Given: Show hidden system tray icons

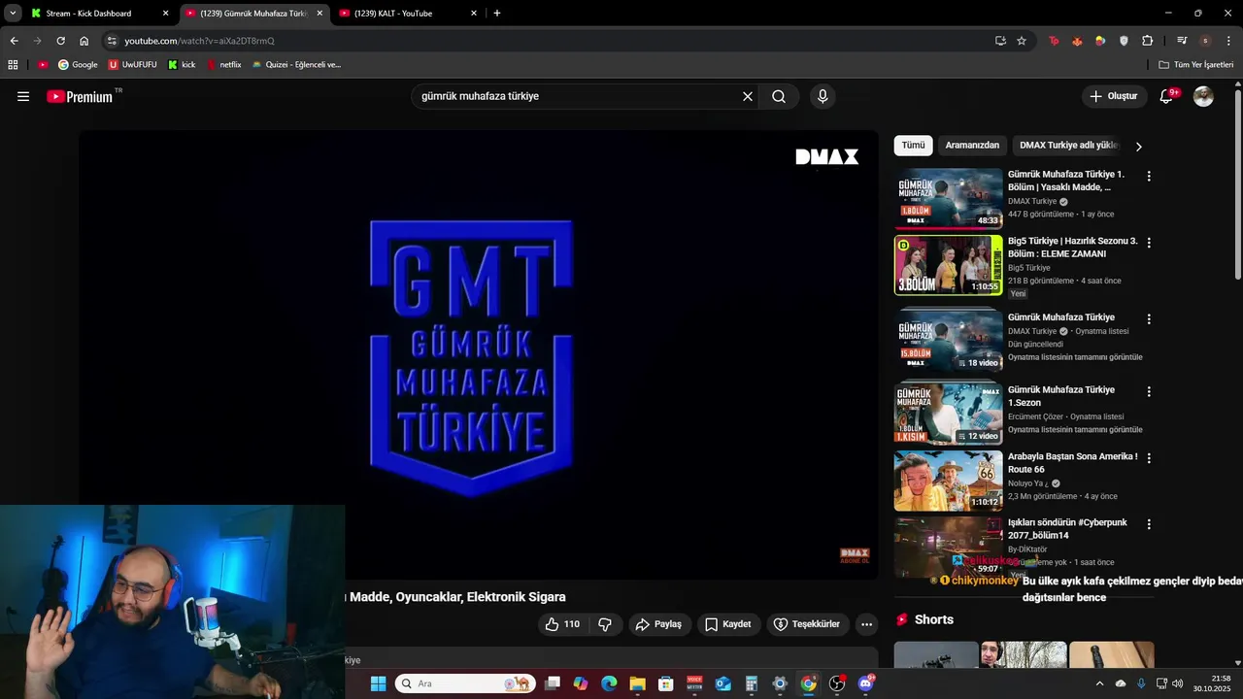Looking at the screenshot, I should coord(1099,683).
